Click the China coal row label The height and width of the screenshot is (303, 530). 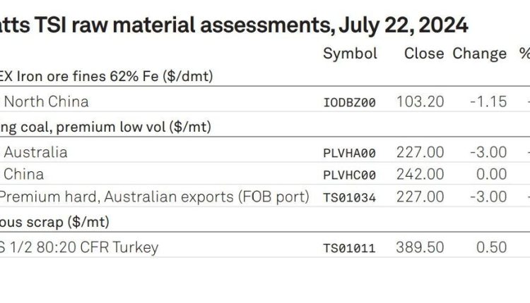(x=23, y=174)
